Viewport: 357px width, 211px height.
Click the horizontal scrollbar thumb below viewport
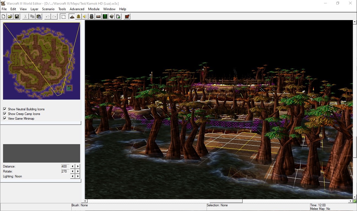coord(226,201)
